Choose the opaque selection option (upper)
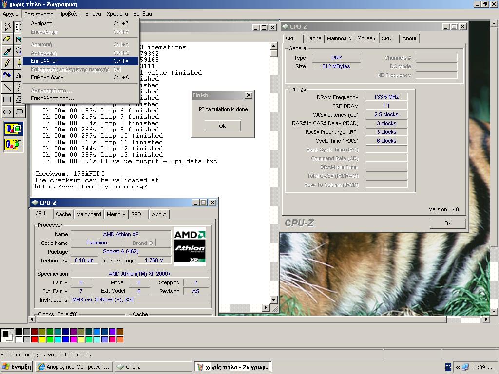 point(13,129)
